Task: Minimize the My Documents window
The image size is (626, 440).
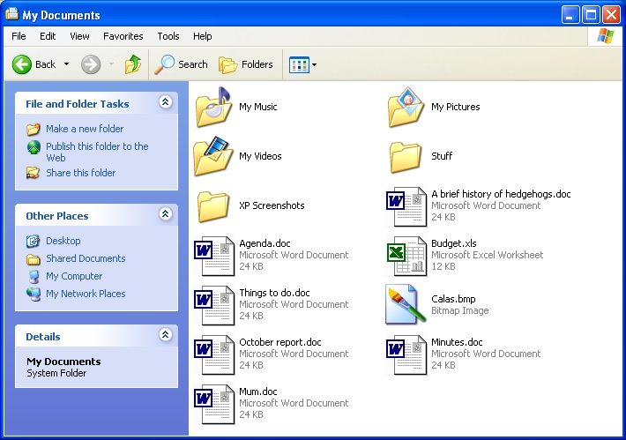Action: [x=570, y=15]
